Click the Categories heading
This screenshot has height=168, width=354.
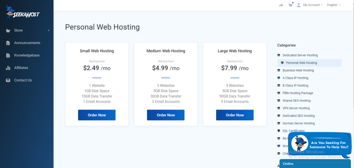(286, 45)
